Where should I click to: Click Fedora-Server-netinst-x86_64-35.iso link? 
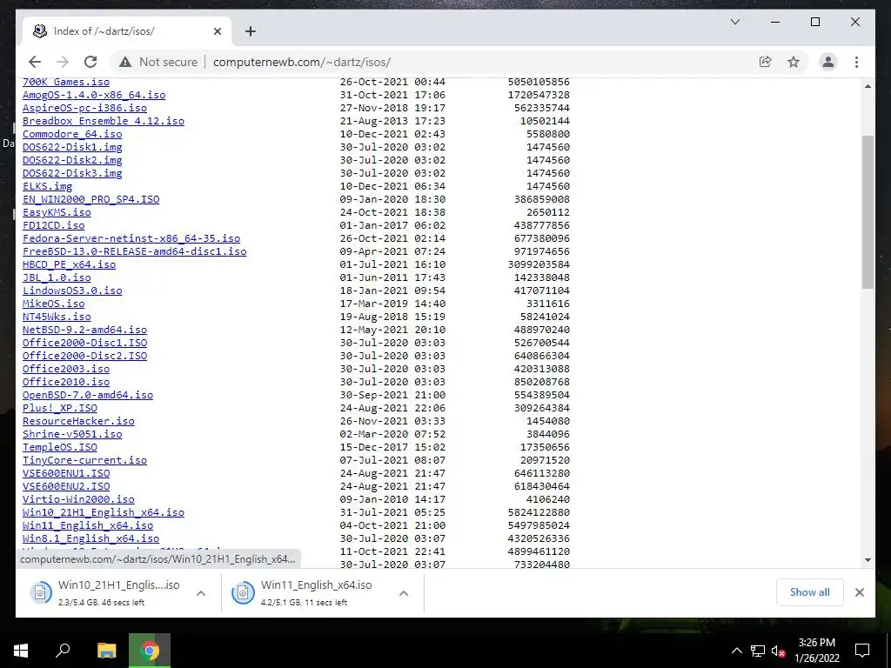pyautogui.click(x=131, y=238)
